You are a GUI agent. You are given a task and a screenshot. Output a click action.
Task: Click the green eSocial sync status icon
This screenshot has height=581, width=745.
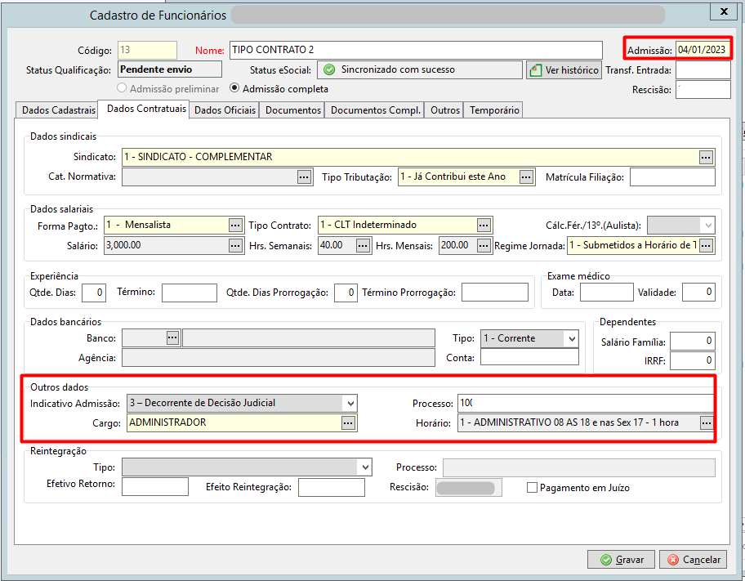[328, 70]
